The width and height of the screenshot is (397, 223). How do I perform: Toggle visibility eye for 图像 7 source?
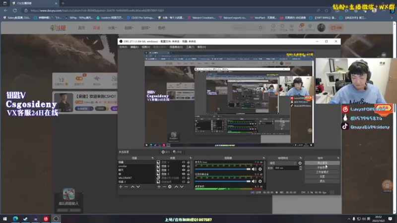184,170
